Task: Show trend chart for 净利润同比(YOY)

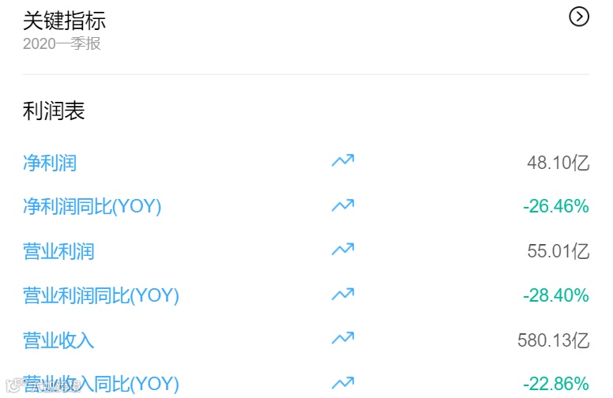Action: point(343,205)
